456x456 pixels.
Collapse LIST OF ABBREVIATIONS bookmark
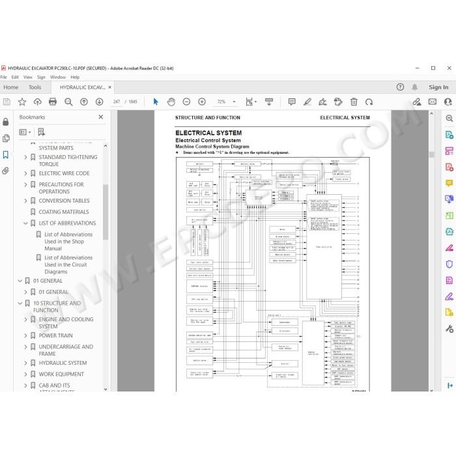point(25,223)
